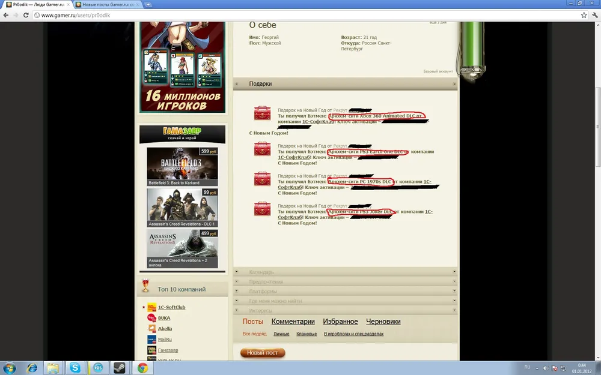
Task: Show the Черновики tab
Action: [383, 322]
